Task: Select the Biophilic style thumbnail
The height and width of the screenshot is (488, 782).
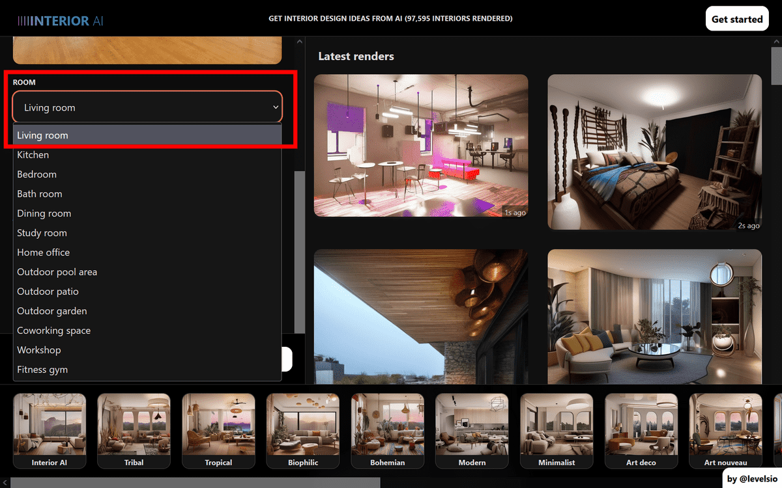Action: [x=303, y=430]
